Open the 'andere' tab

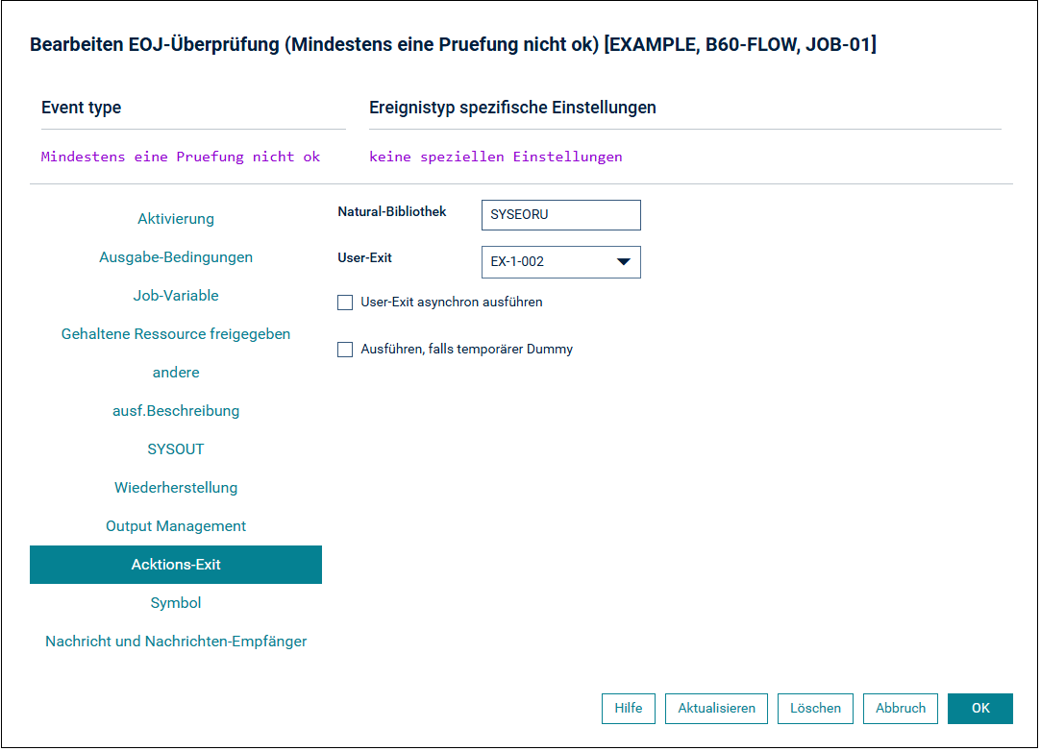[176, 373]
